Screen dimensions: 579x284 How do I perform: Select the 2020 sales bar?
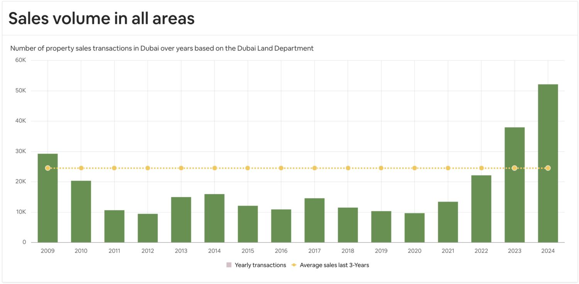(x=414, y=227)
